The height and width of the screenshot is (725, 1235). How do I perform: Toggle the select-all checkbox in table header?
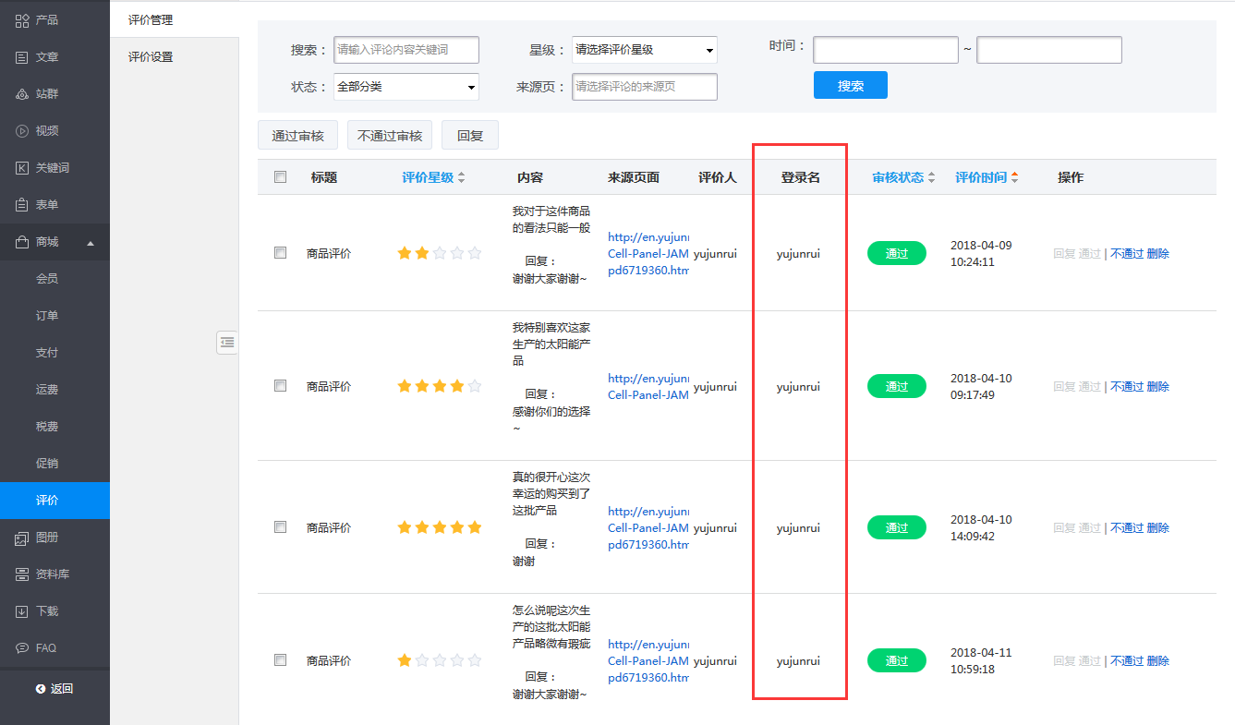(281, 177)
